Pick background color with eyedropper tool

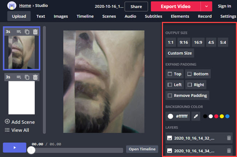196,116
